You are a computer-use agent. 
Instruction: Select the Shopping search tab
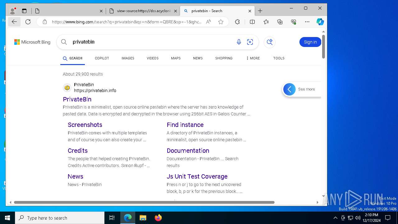pos(224,58)
